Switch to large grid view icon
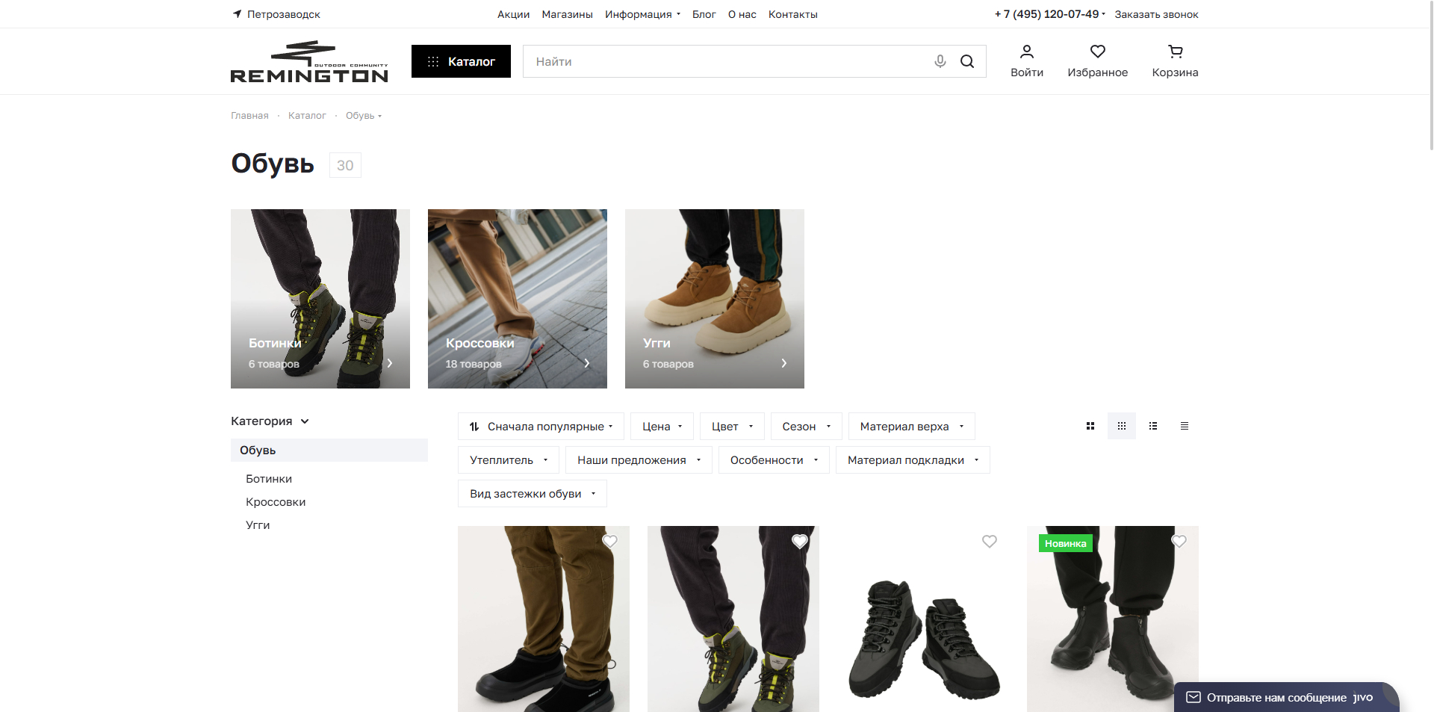Viewport: 1434px width, 712px height. click(1090, 426)
